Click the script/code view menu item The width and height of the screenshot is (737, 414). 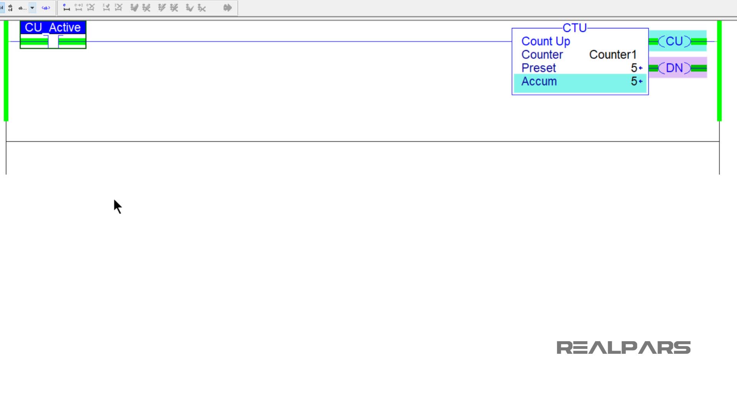(x=46, y=7)
